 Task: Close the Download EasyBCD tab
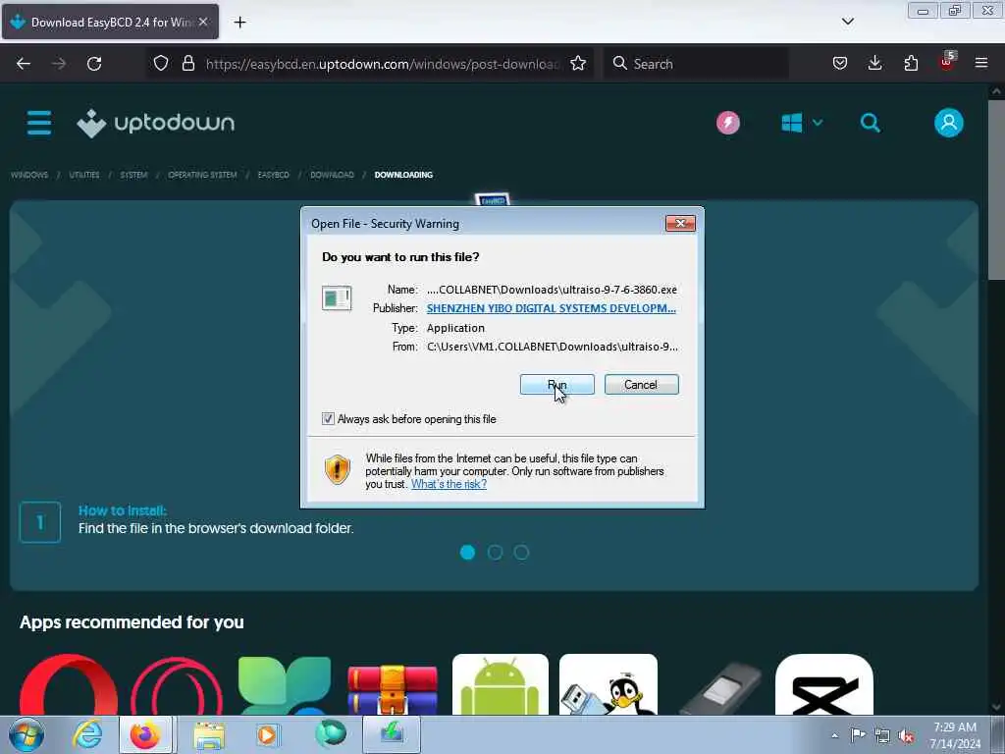[x=203, y=22]
